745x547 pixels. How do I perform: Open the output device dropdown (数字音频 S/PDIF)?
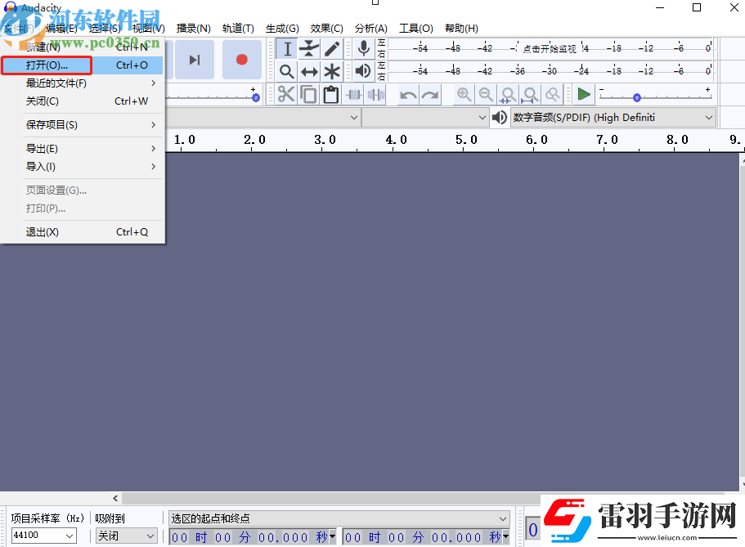[613, 118]
